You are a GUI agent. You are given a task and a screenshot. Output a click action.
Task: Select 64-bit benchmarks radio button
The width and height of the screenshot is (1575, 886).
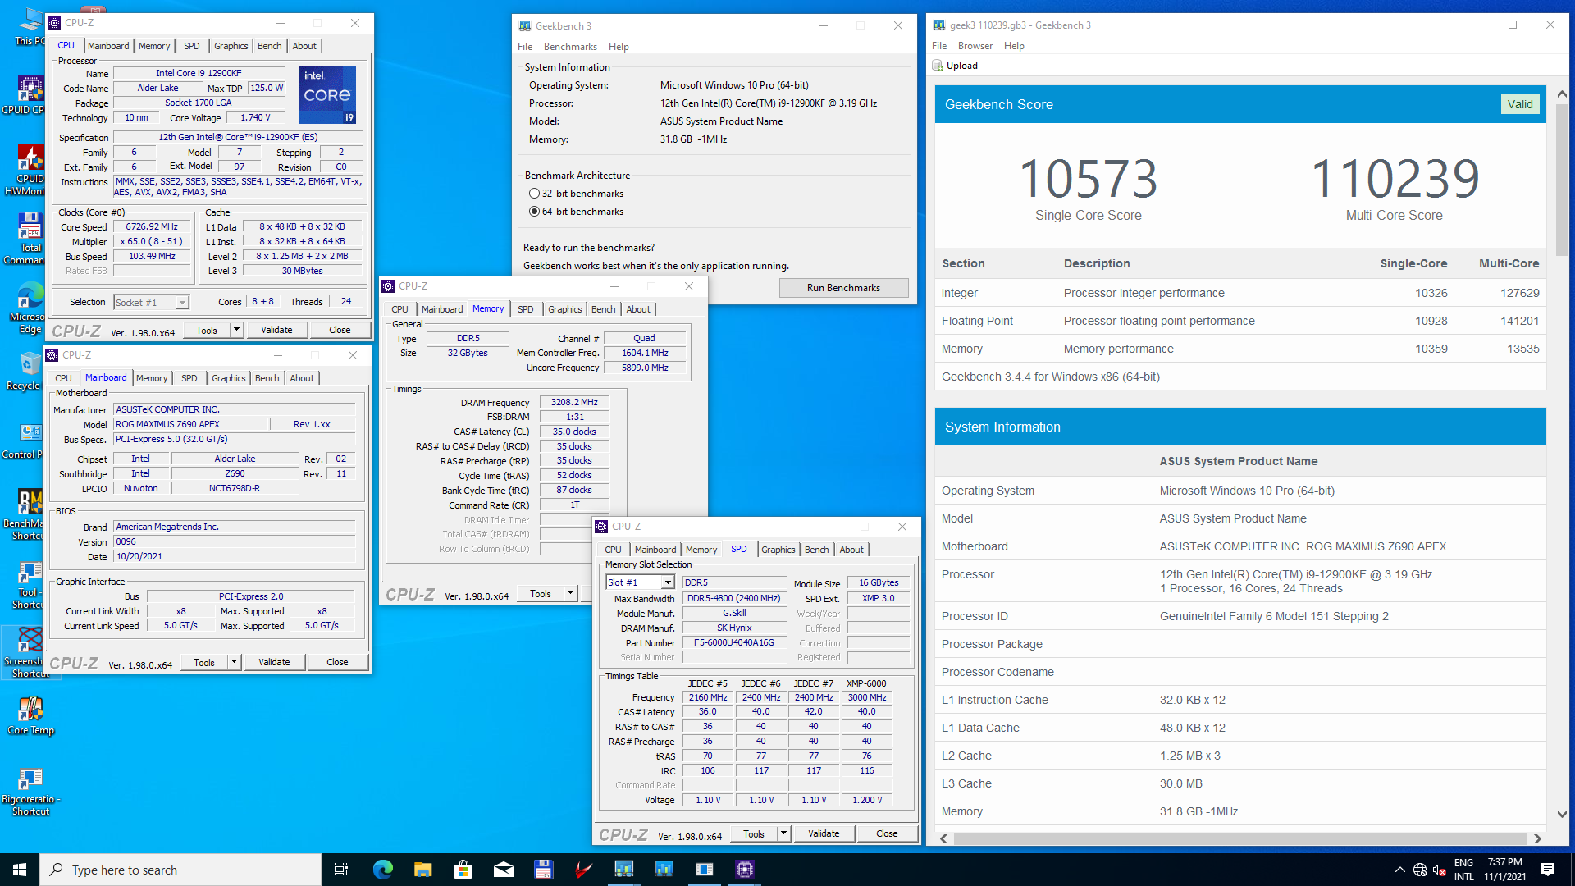click(535, 212)
